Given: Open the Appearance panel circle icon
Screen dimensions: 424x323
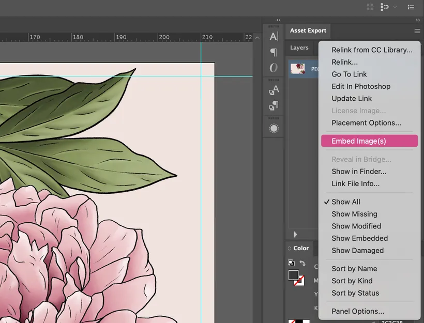Looking at the screenshot, I should click(x=274, y=129).
